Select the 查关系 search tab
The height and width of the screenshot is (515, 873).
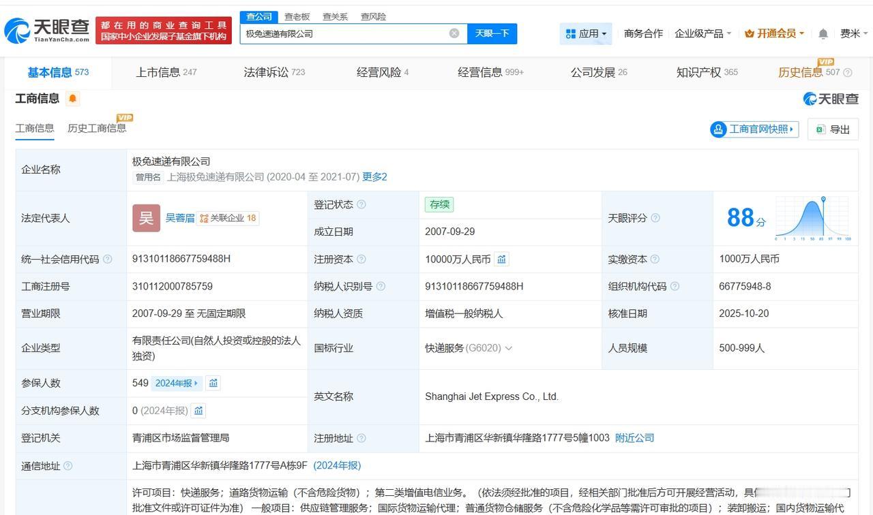click(x=335, y=16)
